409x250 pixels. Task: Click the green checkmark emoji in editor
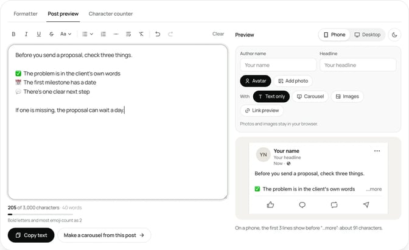pos(18,74)
